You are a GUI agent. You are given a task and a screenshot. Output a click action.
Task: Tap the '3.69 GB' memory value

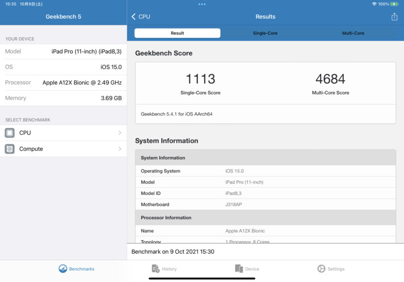111,98
